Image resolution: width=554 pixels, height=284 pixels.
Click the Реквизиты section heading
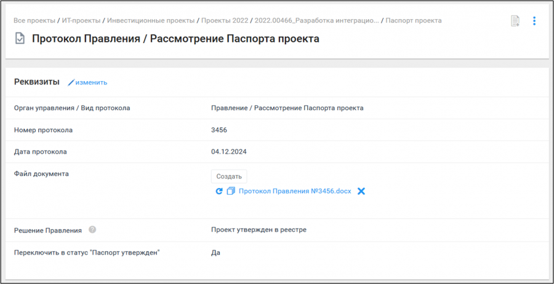(x=37, y=82)
